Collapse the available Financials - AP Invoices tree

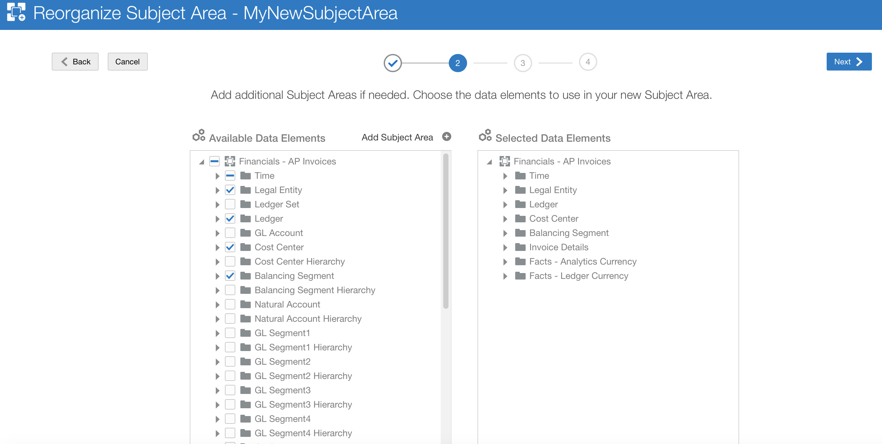pyautogui.click(x=202, y=162)
